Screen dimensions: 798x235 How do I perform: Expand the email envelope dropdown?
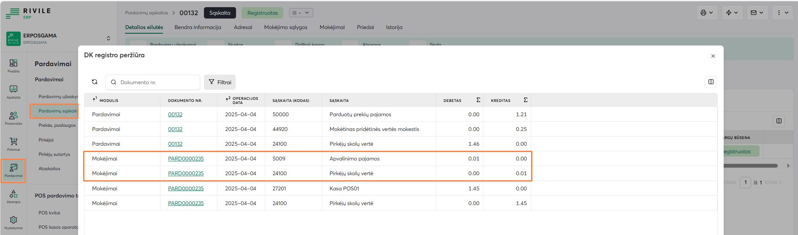[757, 13]
